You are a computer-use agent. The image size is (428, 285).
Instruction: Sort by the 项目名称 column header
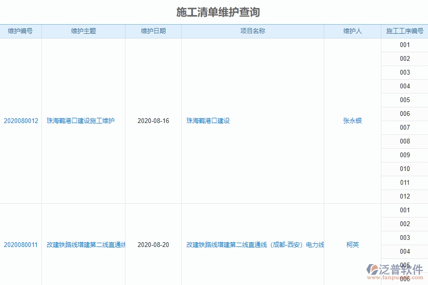252,31
